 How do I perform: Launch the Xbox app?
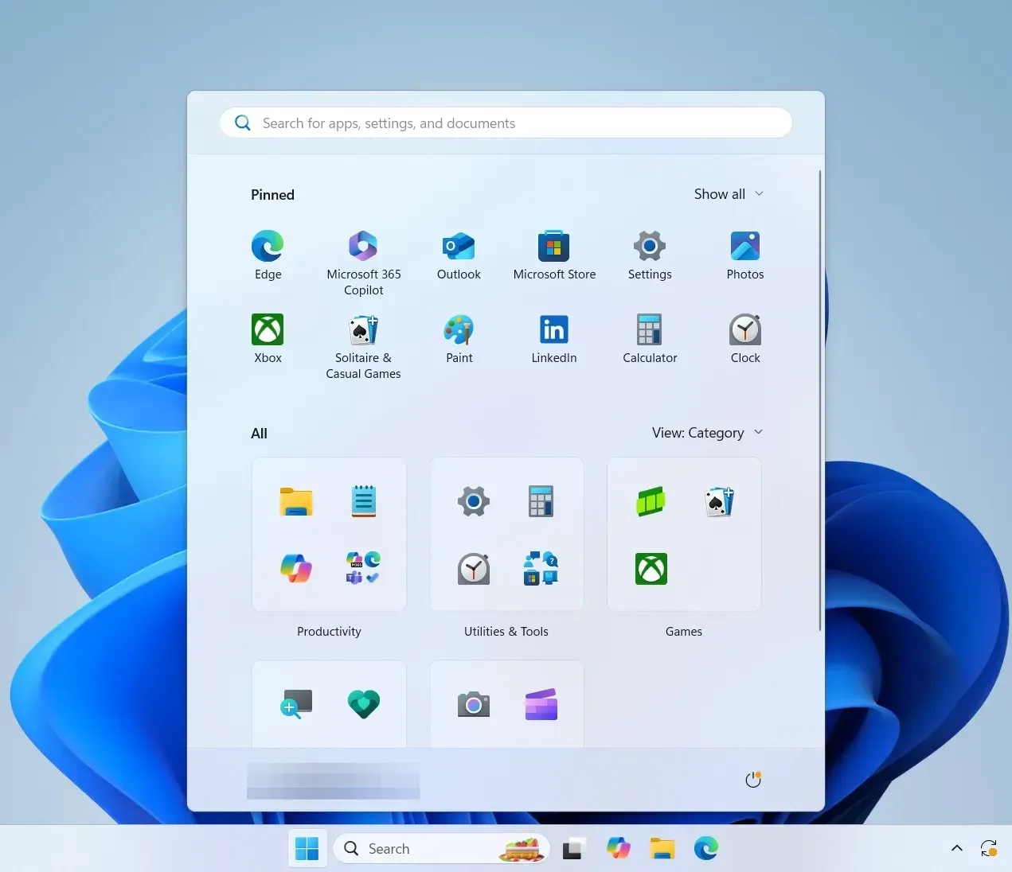pos(268,329)
